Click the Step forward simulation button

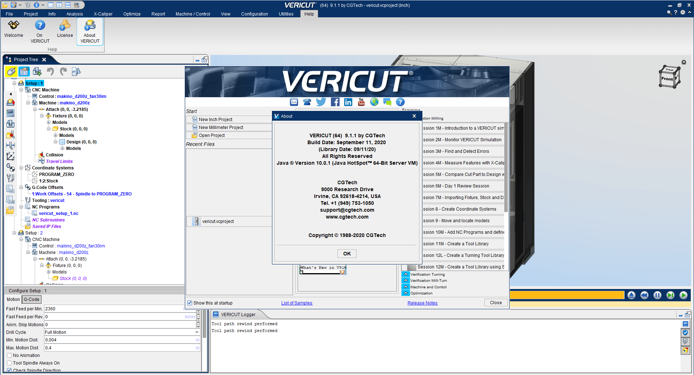click(670, 295)
